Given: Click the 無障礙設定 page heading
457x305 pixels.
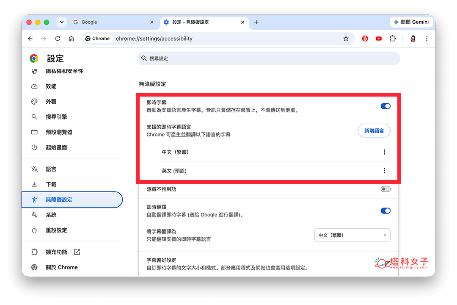Looking at the screenshot, I should coord(152,84).
